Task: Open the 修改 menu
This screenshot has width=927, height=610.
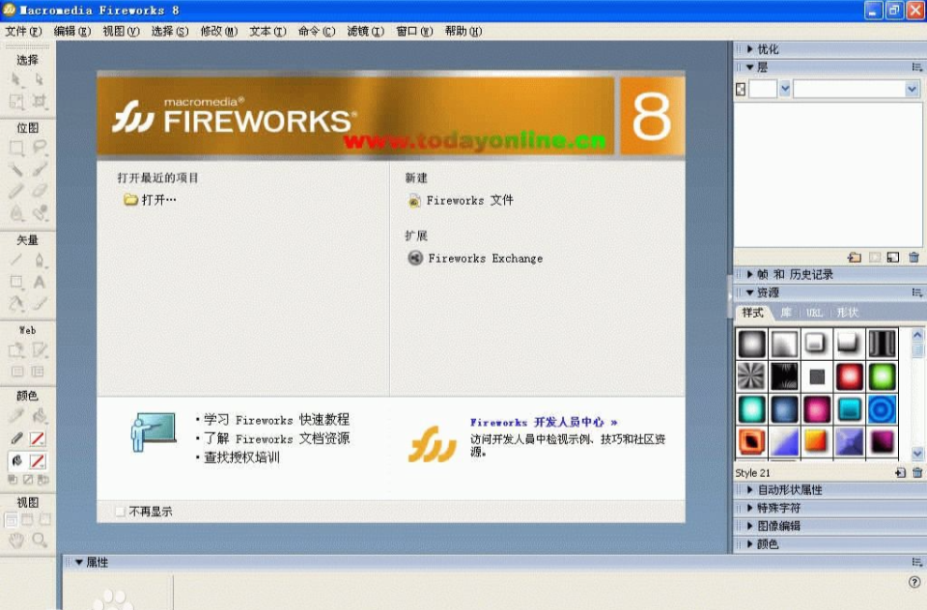Action: click(219, 31)
